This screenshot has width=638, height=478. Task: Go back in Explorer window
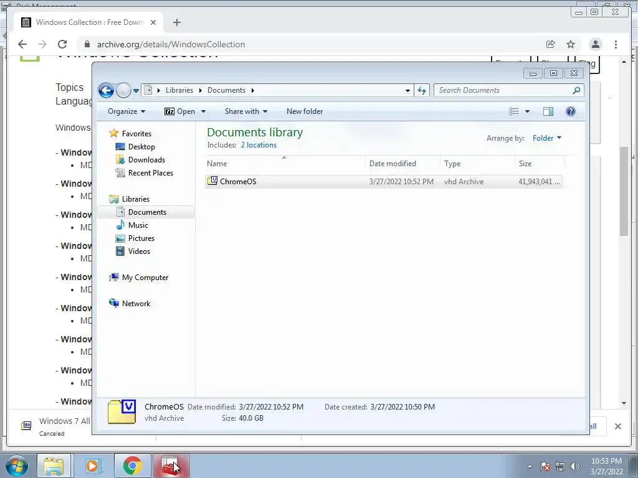[x=106, y=90]
